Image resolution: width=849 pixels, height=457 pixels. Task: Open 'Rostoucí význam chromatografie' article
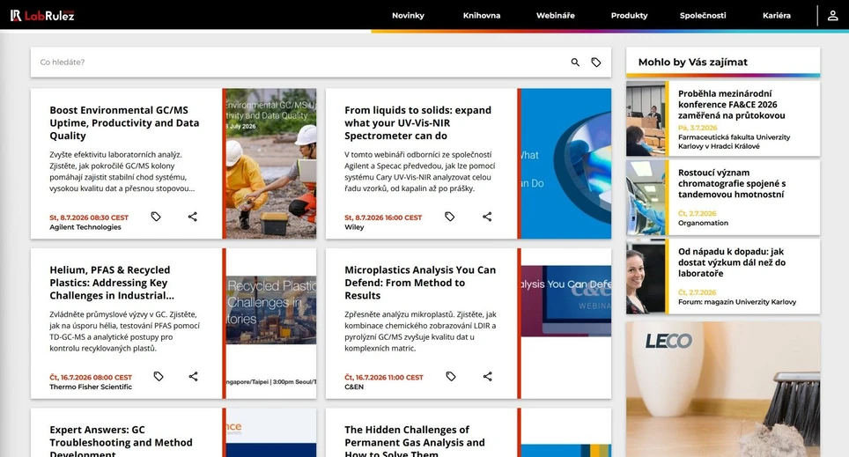tap(732, 183)
